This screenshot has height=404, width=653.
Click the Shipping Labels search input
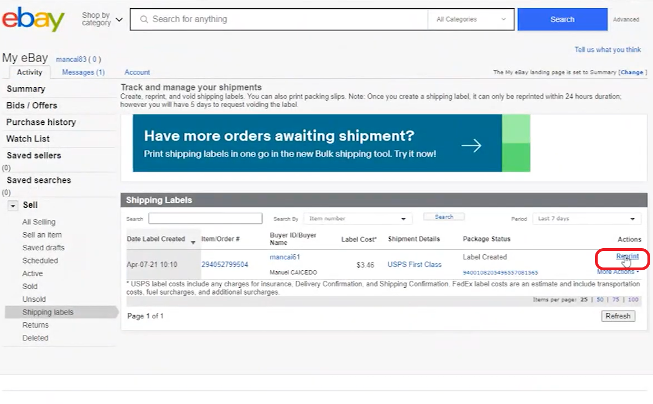click(205, 218)
